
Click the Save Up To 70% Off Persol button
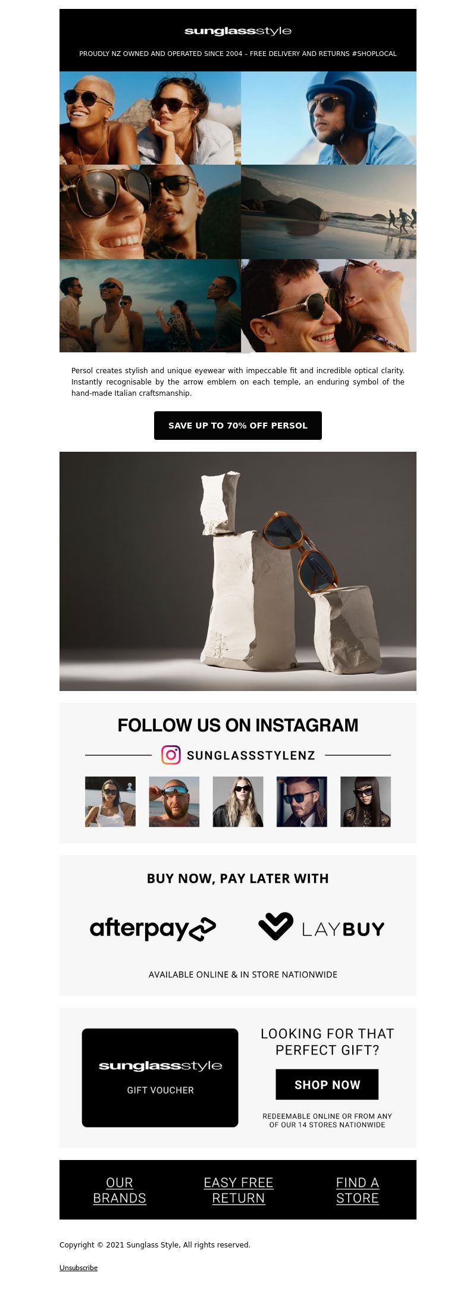[238, 426]
